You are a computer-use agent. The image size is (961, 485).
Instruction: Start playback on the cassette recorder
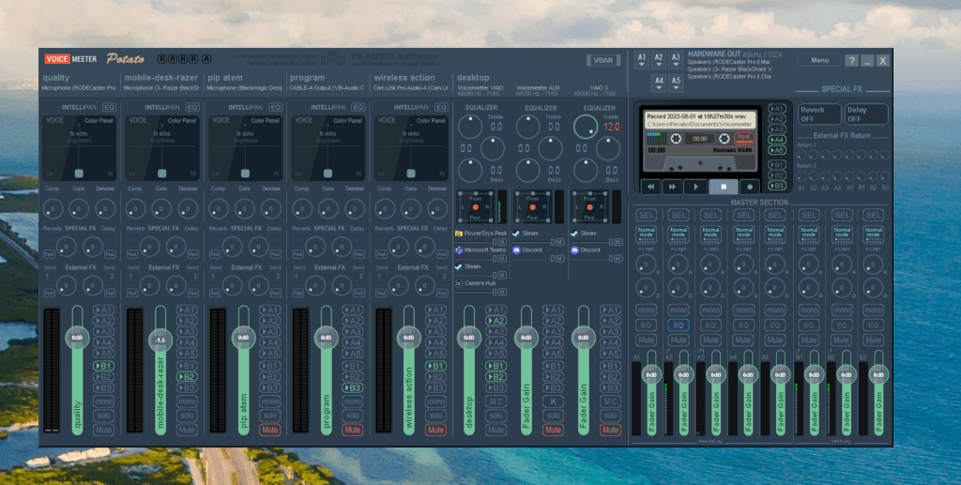pos(695,187)
